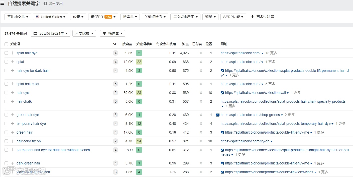Click plus icon beside hair chalk
This screenshot has width=353, height=177.
coord(12,101)
